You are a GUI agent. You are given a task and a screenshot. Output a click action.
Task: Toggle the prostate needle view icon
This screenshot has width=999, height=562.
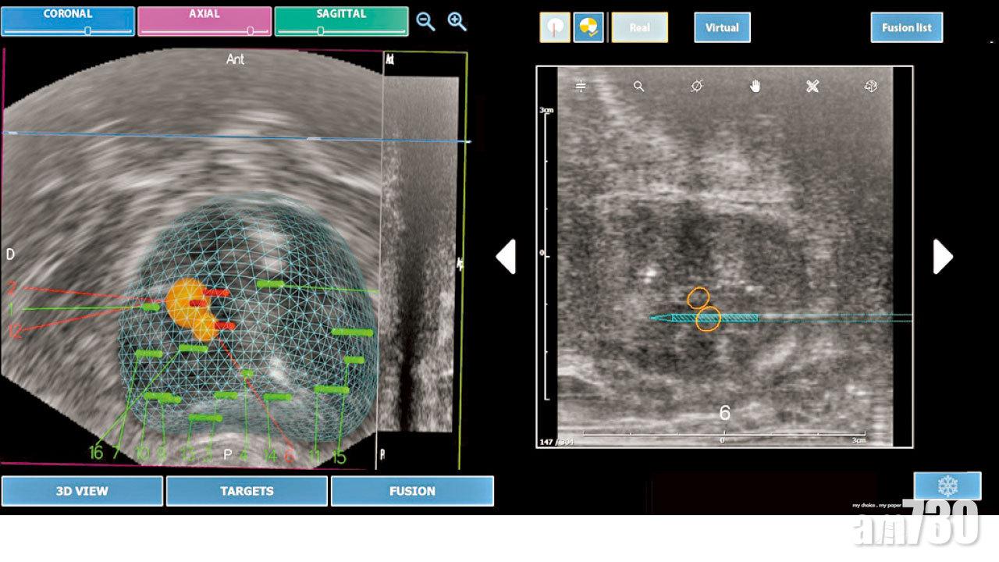click(x=555, y=27)
